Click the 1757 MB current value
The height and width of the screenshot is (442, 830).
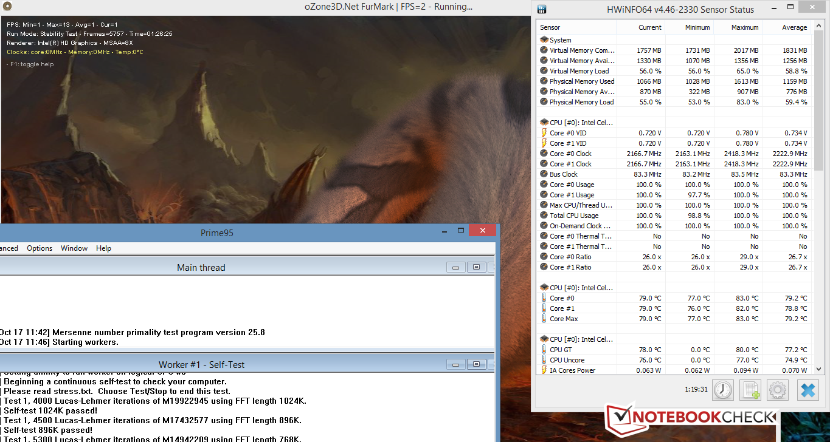(649, 50)
